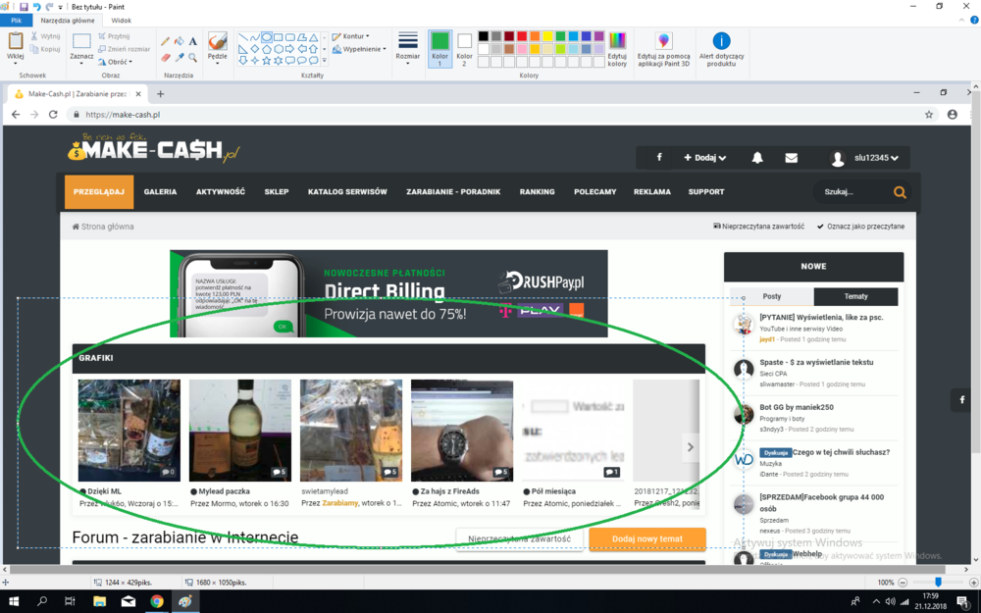Select the Posty tab in Nowe panel
Screen dimensions: 981x613
pyautogui.click(x=772, y=296)
